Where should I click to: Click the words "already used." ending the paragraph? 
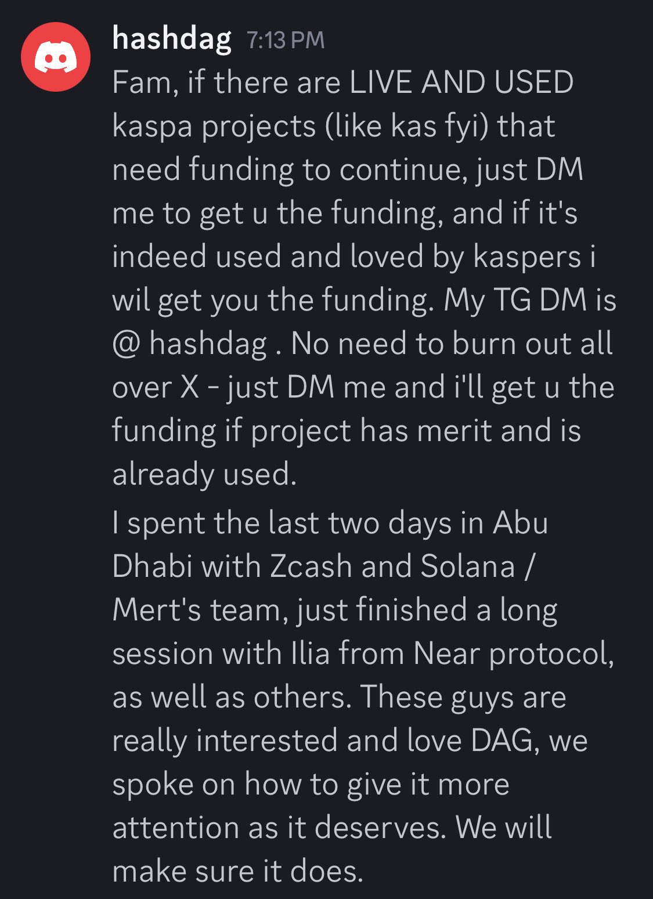tap(204, 474)
